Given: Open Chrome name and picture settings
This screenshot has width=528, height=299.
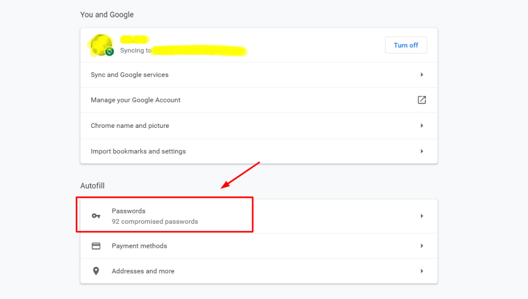Looking at the screenshot, I should click(259, 126).
